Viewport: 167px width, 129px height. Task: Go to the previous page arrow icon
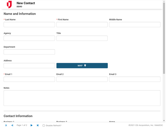(x=12, y=125)
